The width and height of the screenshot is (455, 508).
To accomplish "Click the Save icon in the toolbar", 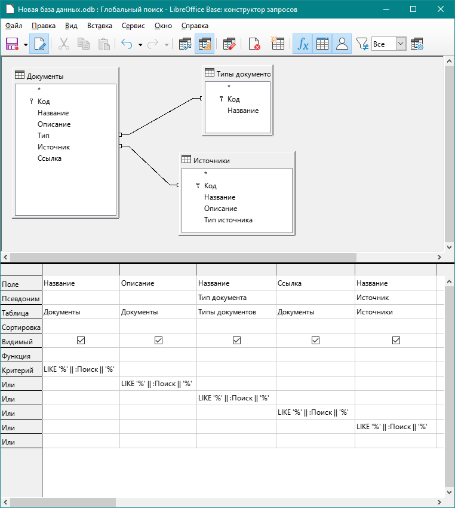I will click(x=13, y=44).
